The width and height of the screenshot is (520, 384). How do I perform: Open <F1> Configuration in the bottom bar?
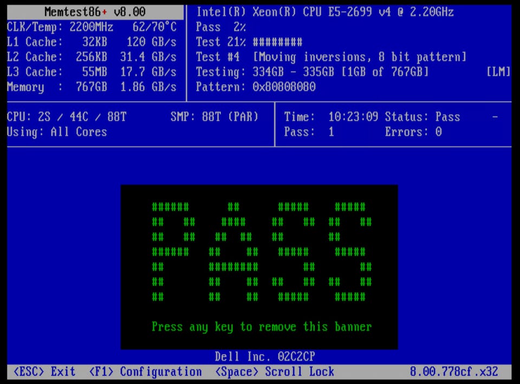(145, 372)
